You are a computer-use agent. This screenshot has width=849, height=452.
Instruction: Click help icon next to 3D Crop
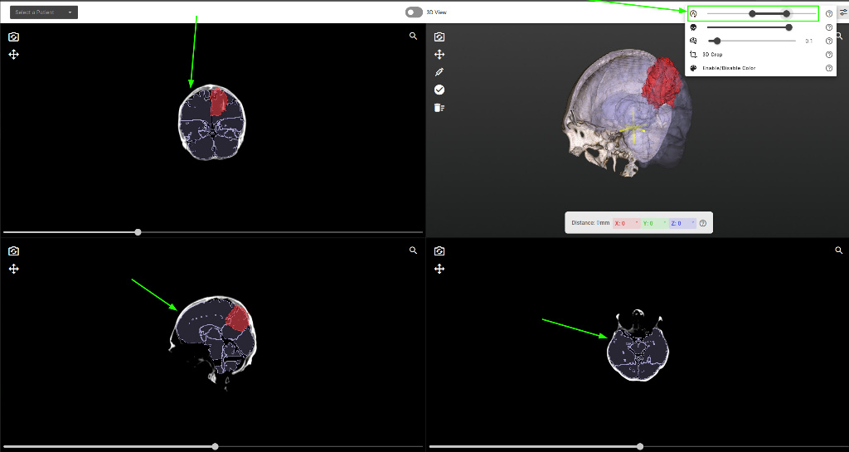(829, 55)
